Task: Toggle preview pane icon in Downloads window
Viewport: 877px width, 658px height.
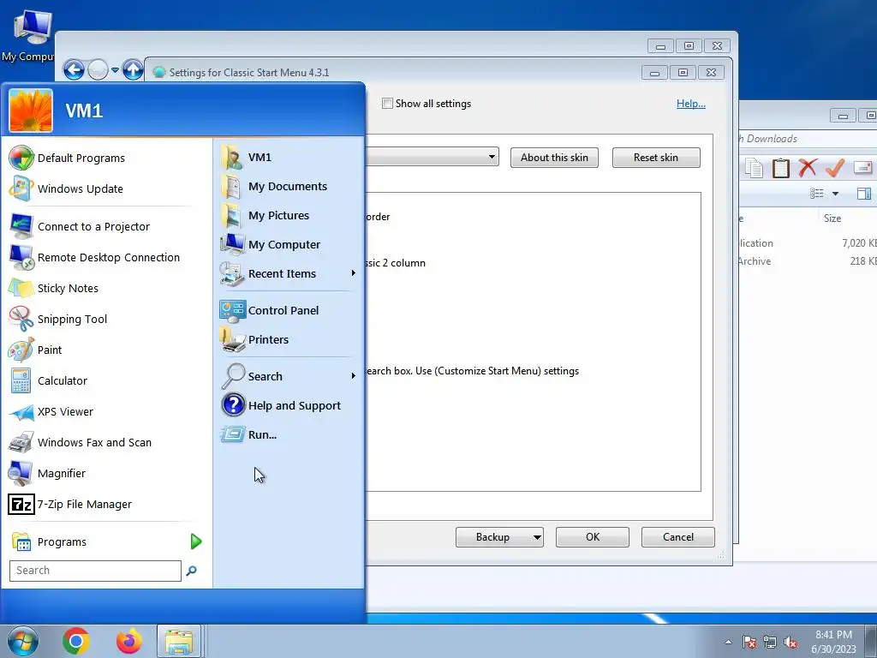Action: coord(864,194)
